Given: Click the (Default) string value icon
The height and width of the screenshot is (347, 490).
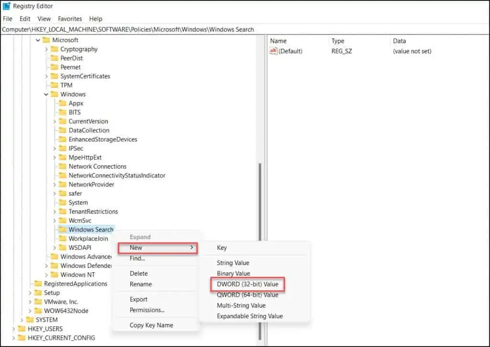Looking at the screenshot, I should pyautogui.click(x=273, y=51).
